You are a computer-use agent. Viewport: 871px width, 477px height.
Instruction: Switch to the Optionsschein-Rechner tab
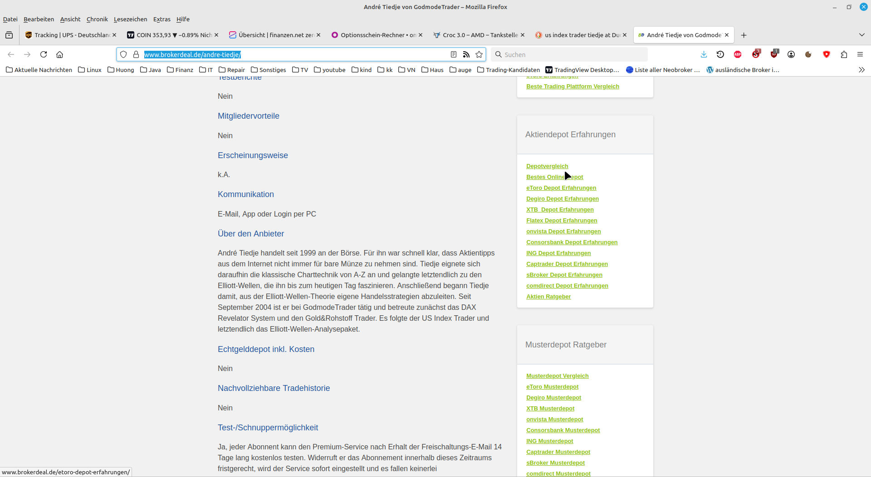(374, 35)
